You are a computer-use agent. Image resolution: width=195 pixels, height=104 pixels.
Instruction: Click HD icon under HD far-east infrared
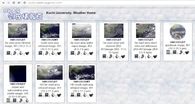40,95
